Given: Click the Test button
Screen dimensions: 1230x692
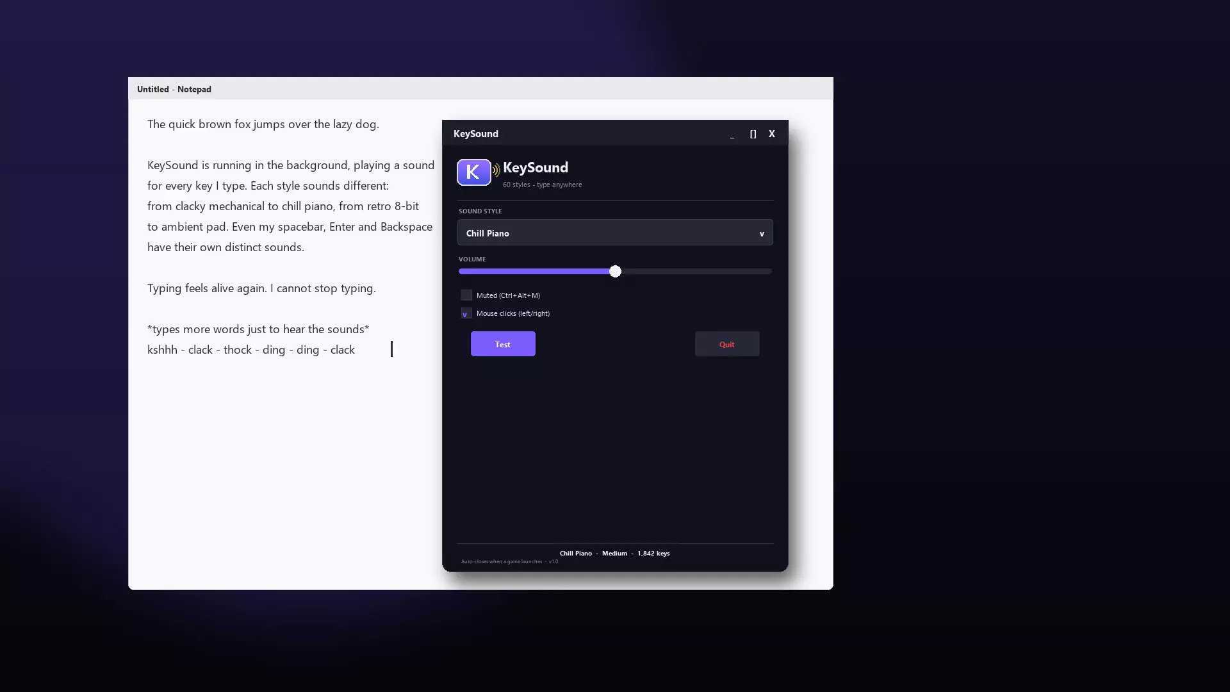Looking at the screenshot, I should coord(503,344).
